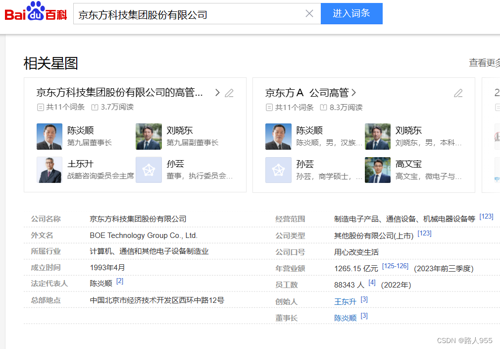Click reference [4] after 88343 人
Image resolution: width=500 pixels, height=349 pixels.
pyautogui.click(x=372, y=283)
